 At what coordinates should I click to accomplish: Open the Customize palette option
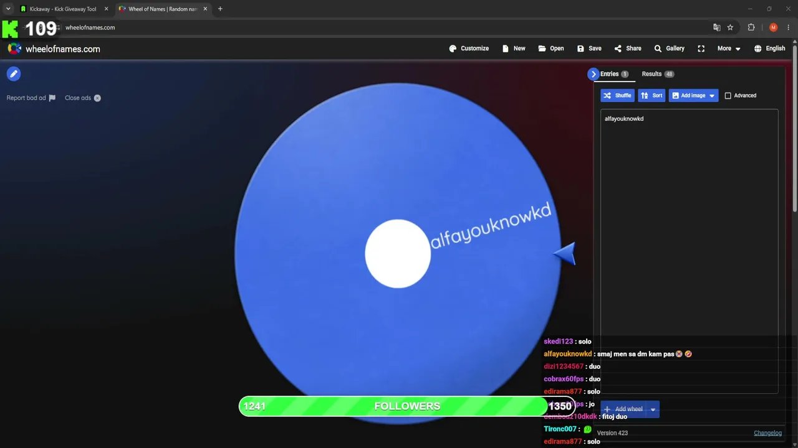click(x=469, y=49)
